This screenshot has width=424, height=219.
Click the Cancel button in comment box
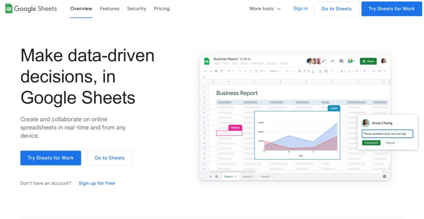[390, 143]
